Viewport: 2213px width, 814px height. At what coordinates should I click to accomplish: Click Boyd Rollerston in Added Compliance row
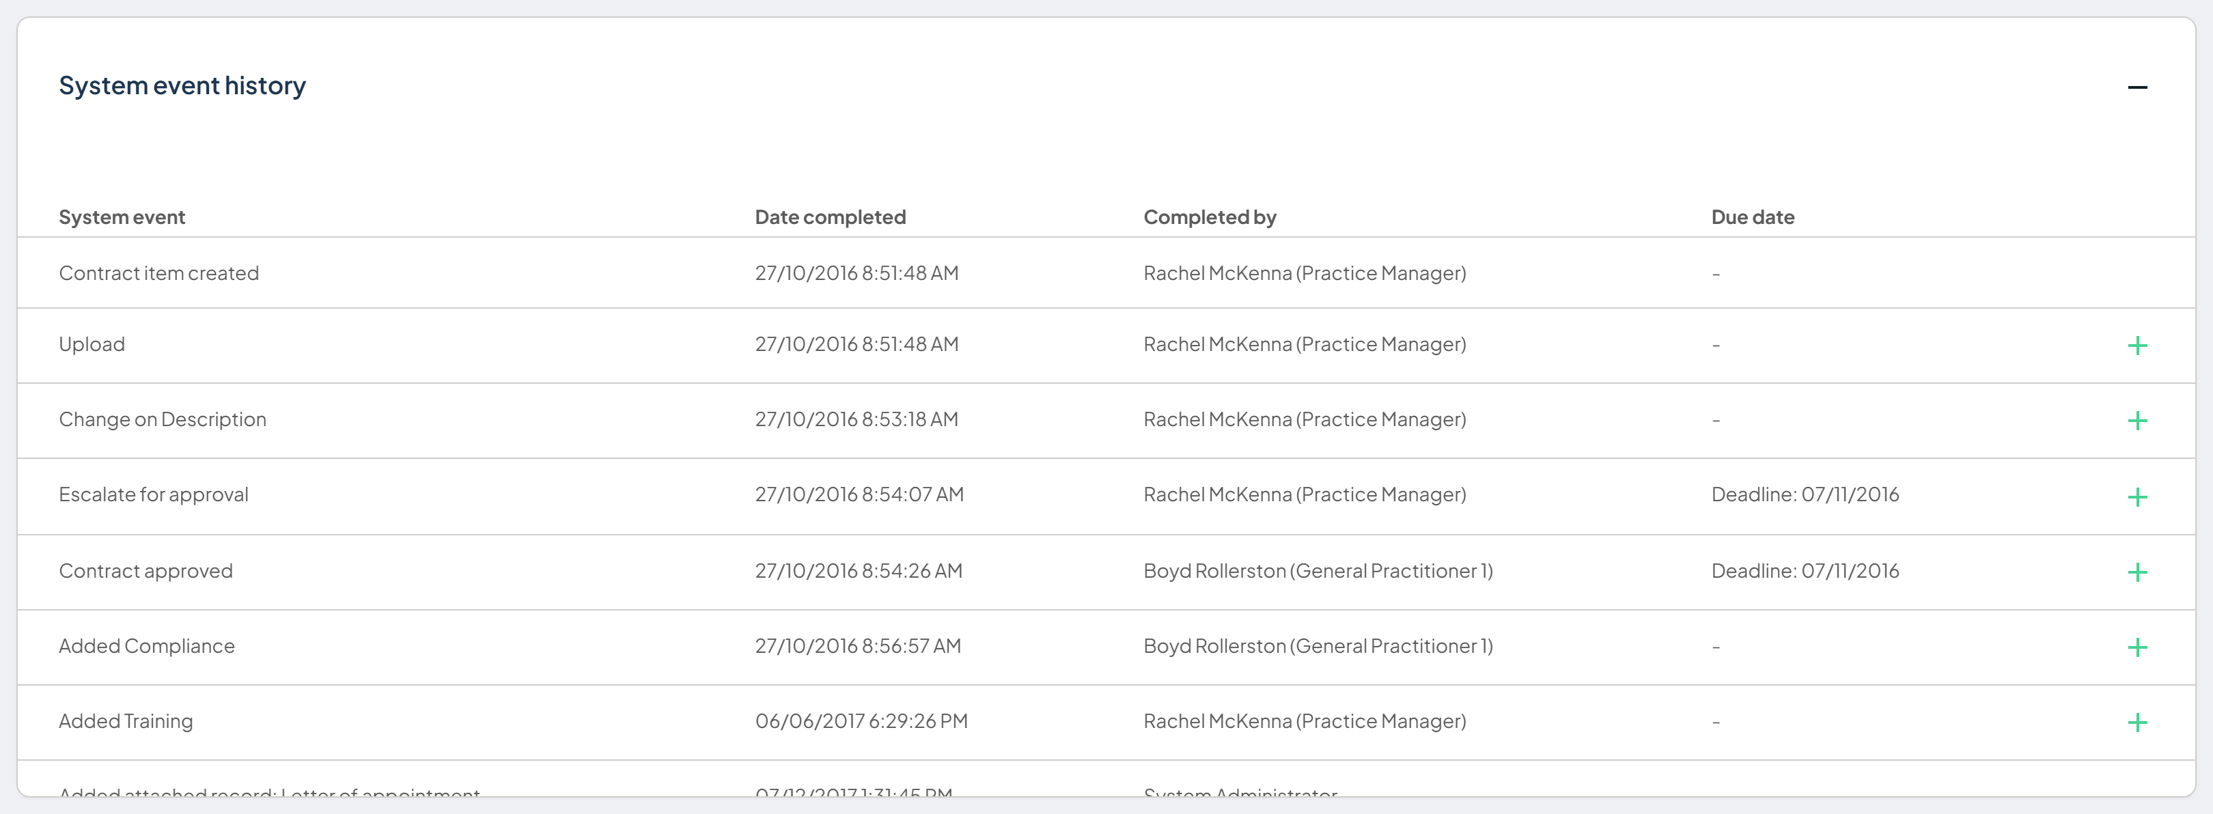click(x=1318, y=646)
